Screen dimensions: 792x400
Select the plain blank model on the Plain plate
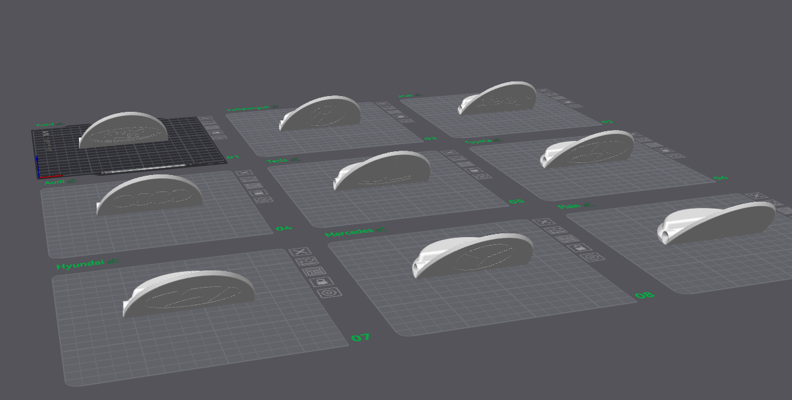pyautogui.click(x=716, y=223)
